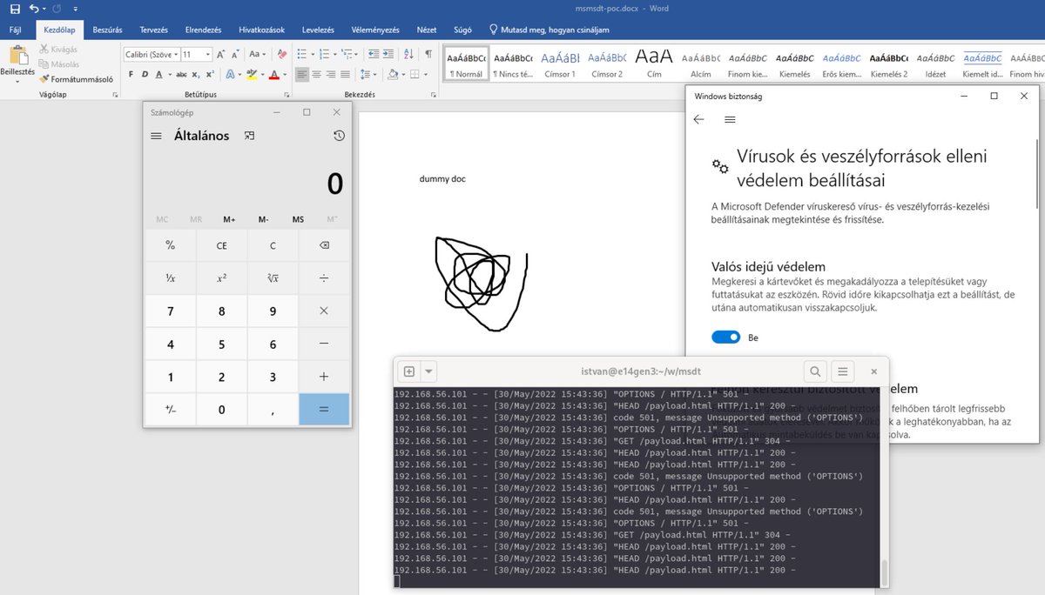Apply strikethrough to text
The width and height of the screenshot is (1045, 595).
point(182,74)
